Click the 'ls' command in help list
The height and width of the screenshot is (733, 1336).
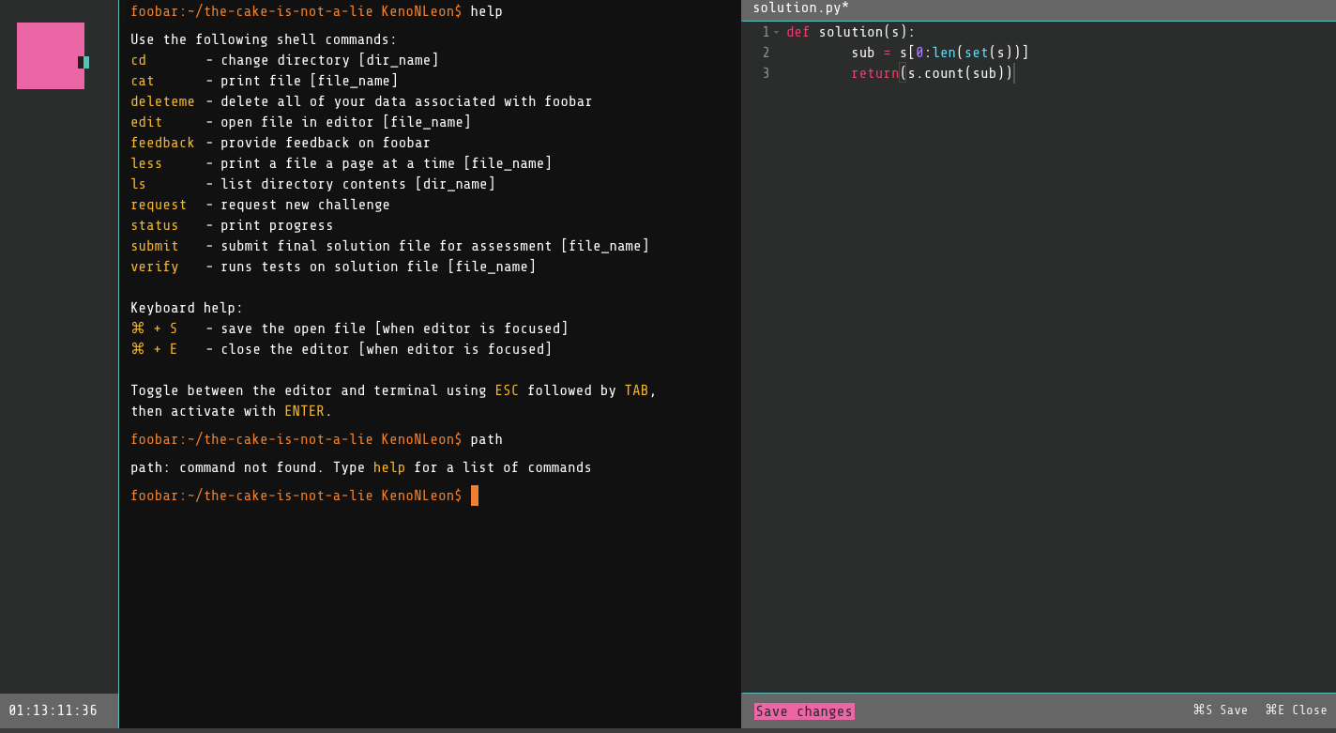click(x=139, y=184)
